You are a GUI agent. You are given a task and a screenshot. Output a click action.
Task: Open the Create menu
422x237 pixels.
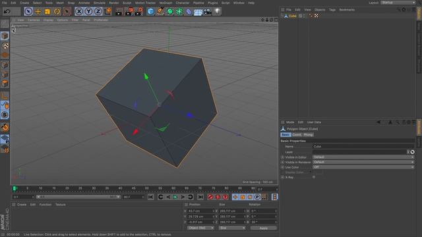(24, 3)
